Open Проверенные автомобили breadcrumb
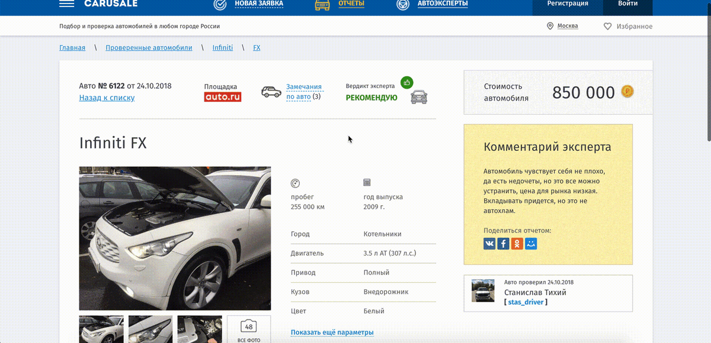This screenshot has width=711, height=343. point(149,47)
